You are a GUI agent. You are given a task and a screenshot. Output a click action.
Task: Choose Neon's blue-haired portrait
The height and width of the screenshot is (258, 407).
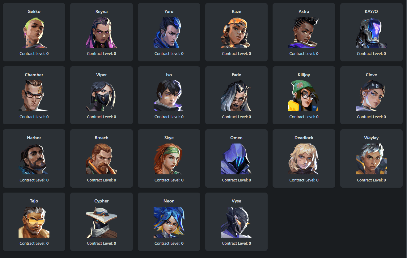pyautogui.click(x=169, y=222)
